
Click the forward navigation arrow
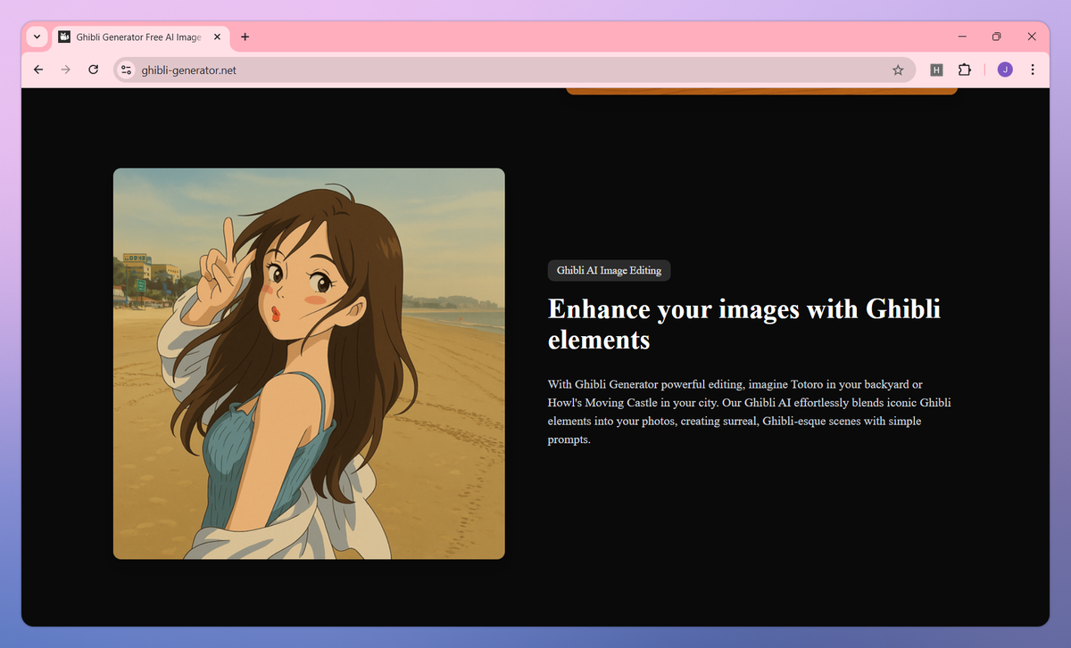[65, 70]
